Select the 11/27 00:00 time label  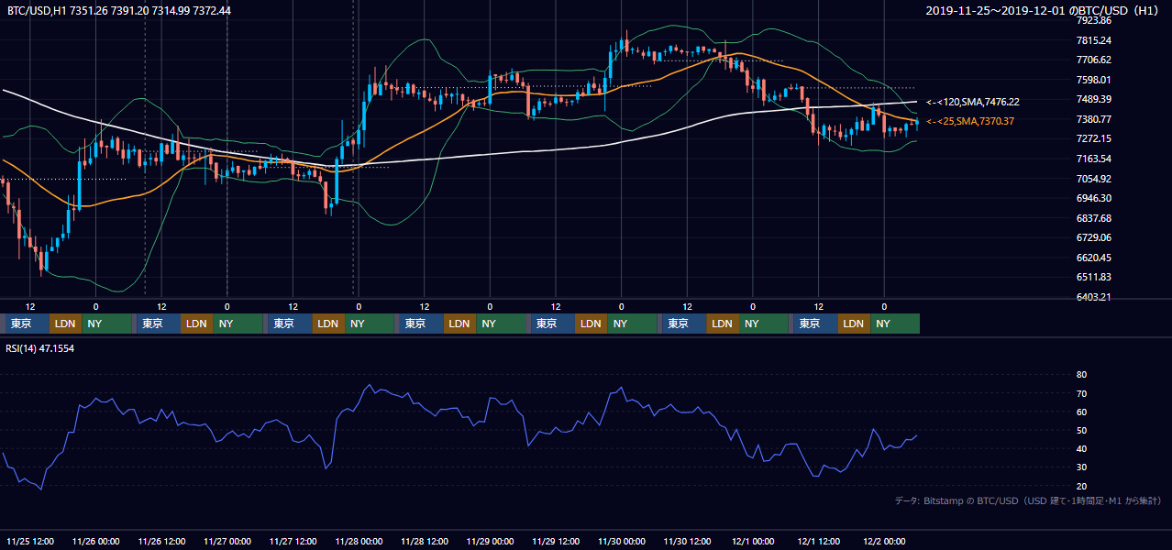227,541
